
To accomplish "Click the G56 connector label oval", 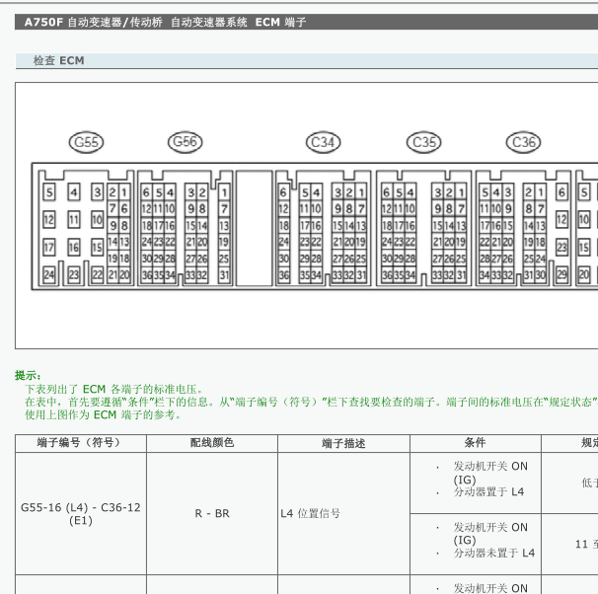I will (x=185, y=142).
